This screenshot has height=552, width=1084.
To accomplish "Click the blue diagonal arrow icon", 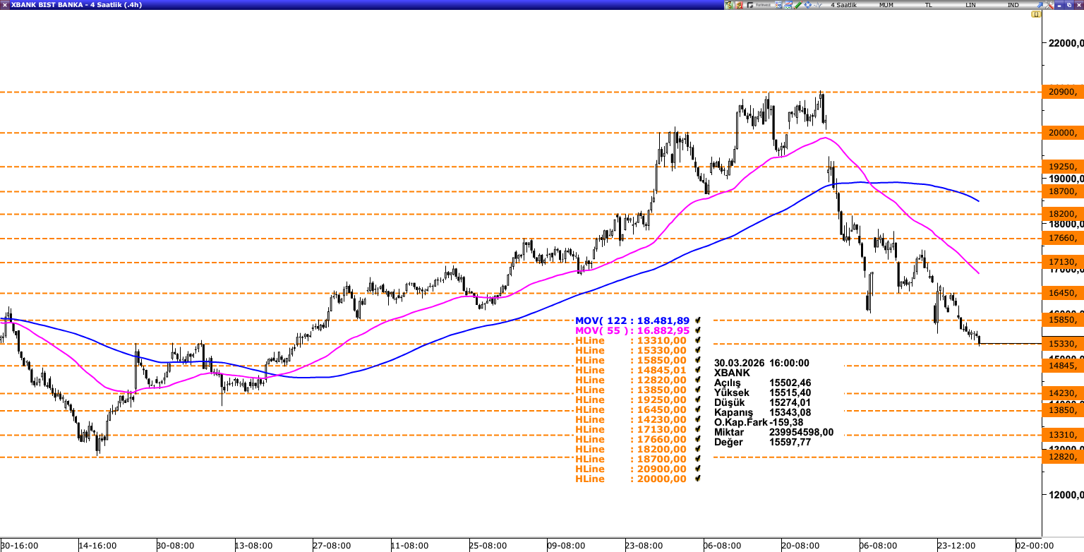I will click(1040, 5).
